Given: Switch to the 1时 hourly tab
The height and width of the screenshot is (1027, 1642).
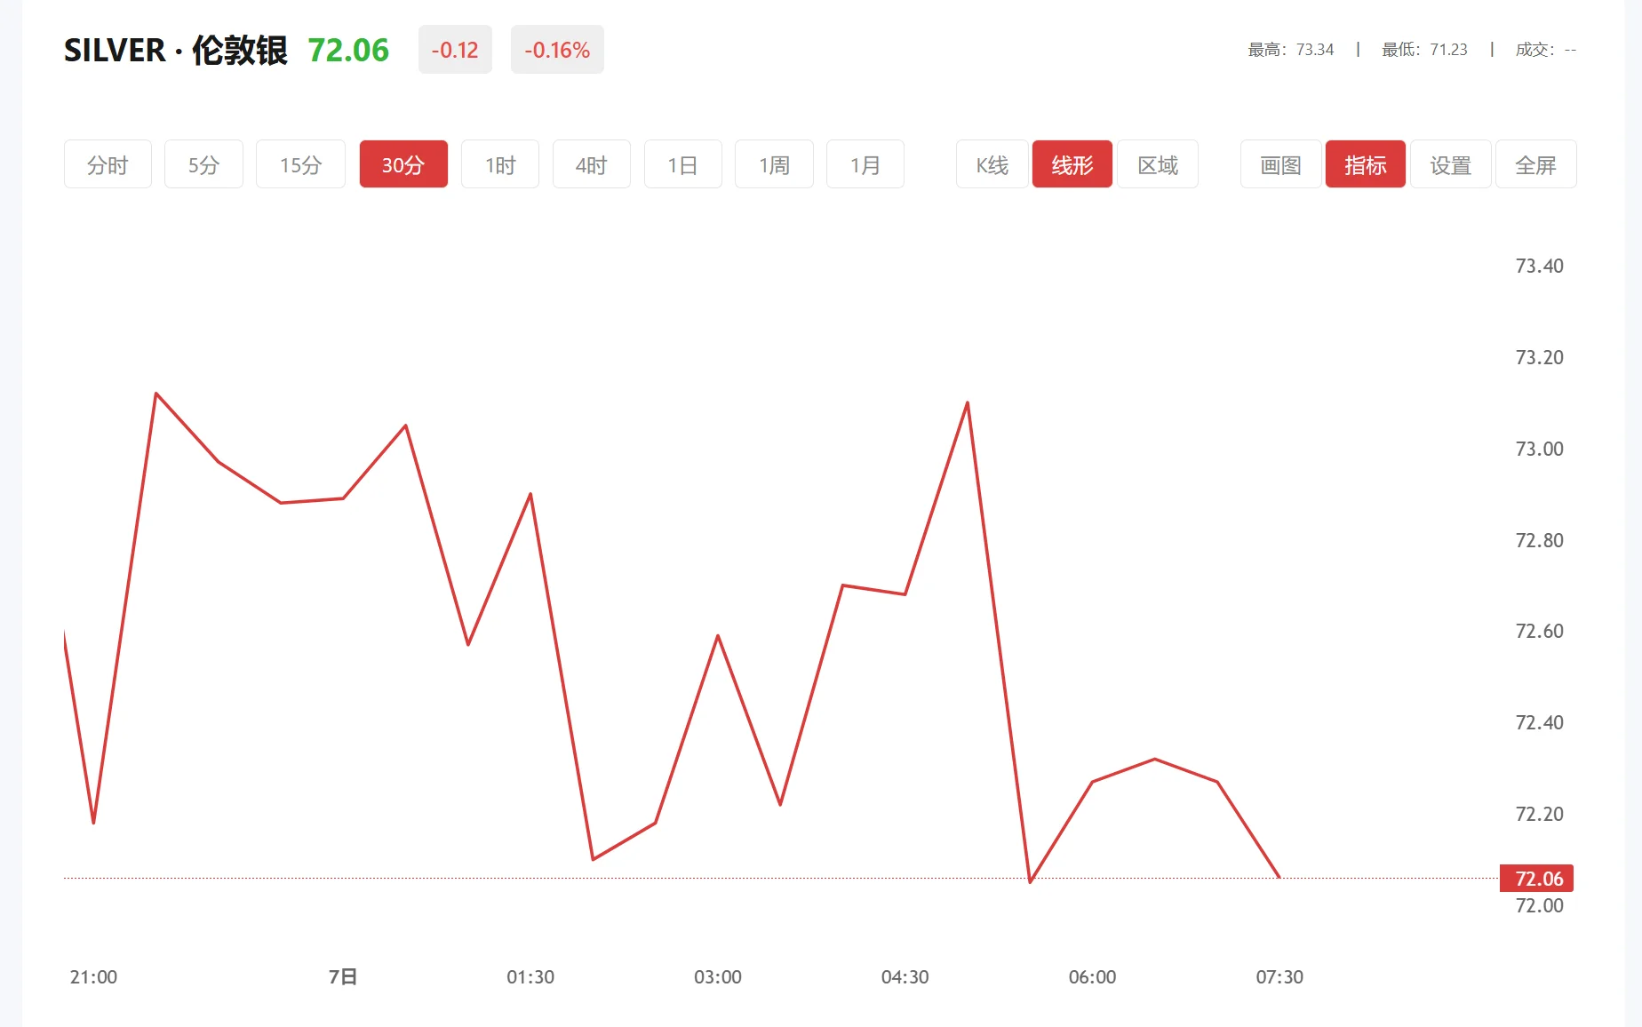Looking at the screenshot, I should pos(499,163).
